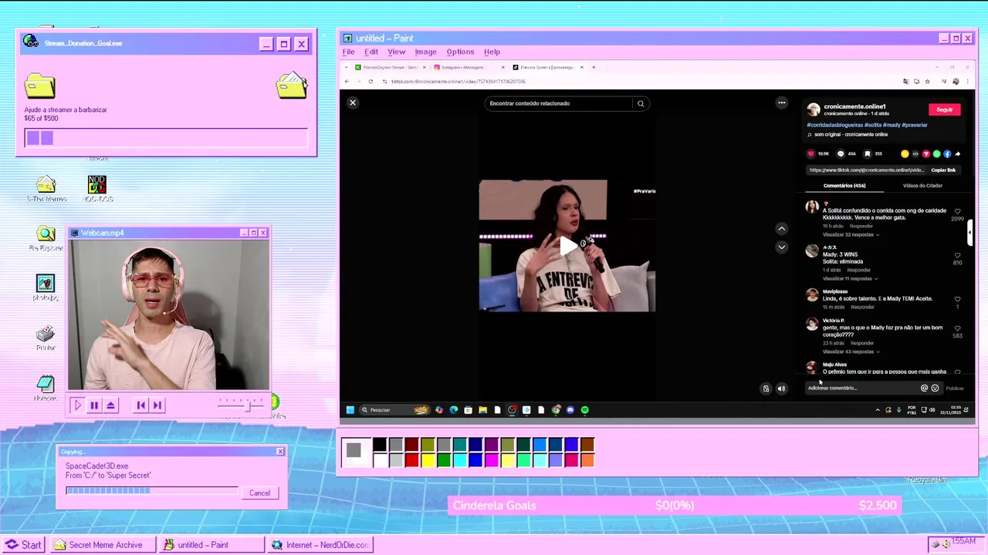Click the #corridadasblogueiras hashtag
The image size is (988, 555).
[x=834, y=125]
